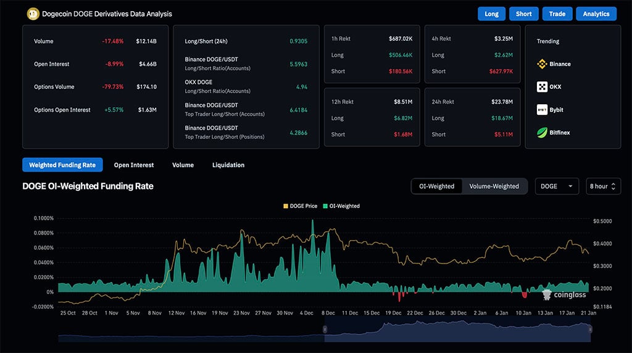Screen dimensions: 632x353
Task: Click the Trending panel heading
Action: pos(548,41)
